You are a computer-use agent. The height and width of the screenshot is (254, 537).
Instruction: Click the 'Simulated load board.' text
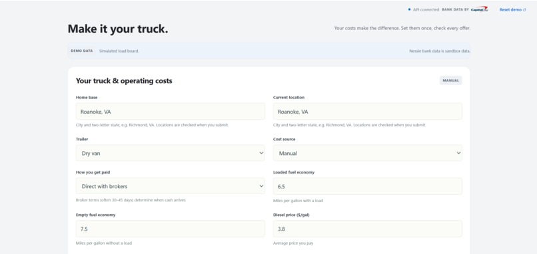[x=119, y=51]
